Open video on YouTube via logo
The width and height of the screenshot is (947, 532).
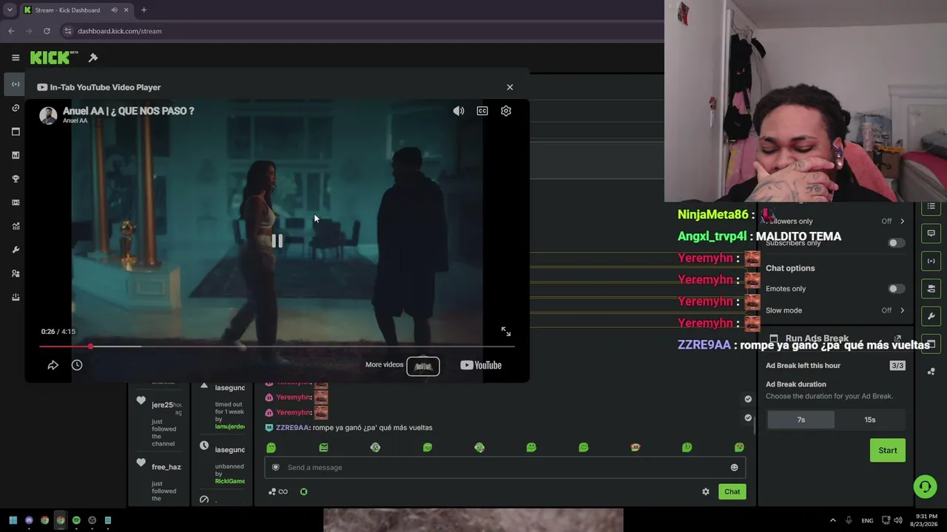(x=481, y=365)
